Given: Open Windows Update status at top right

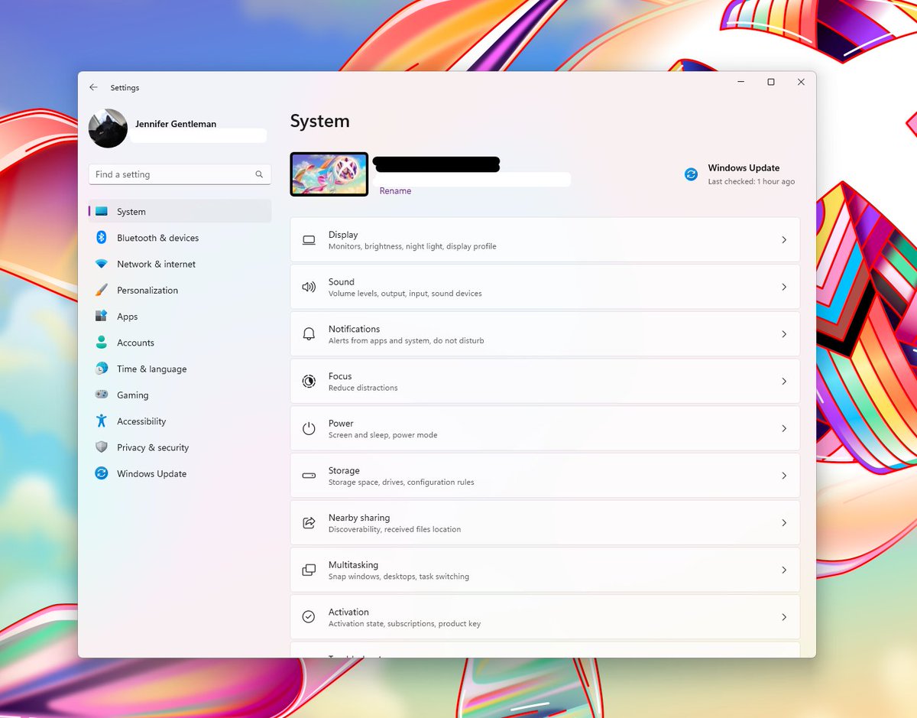Looking at the screenshot, I should pos(740,174).
